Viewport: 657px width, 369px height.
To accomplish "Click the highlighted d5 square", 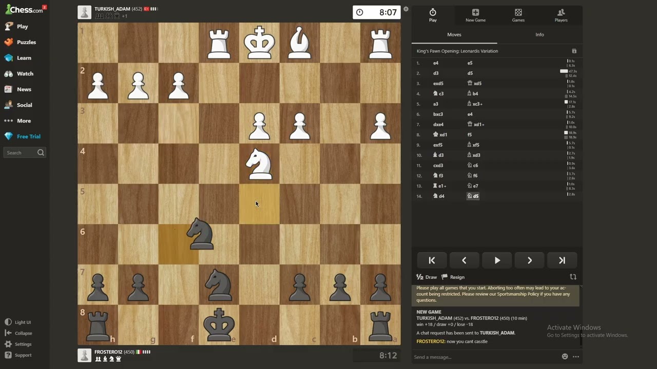I will [x=259, y=204].
